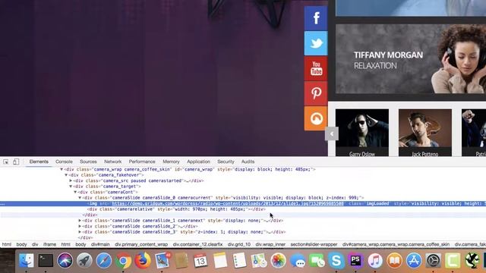Toggle the DevTools device toolbar
The image size is (486, 273).
(x=16, y=162)
